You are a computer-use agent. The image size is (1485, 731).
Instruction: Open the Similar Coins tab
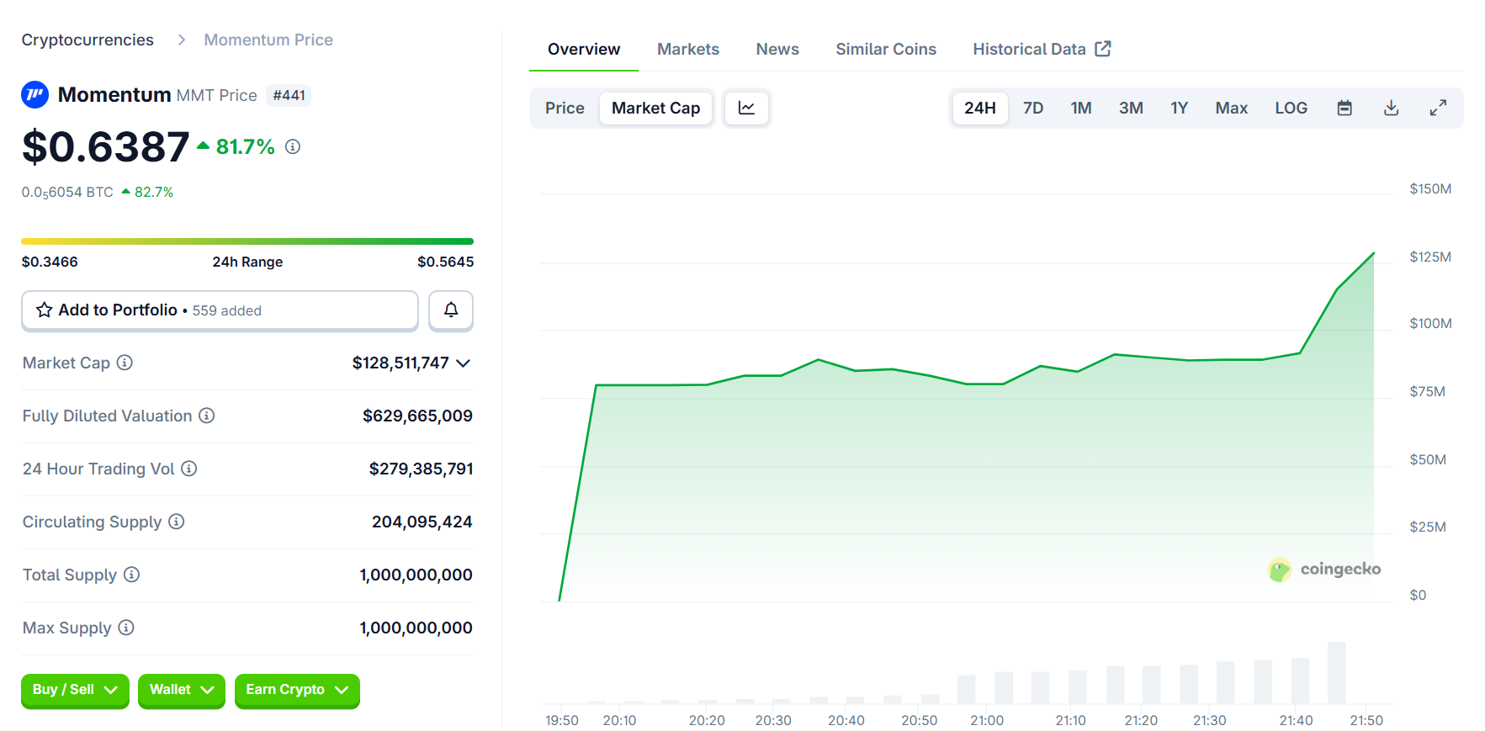click(x=885, y=49)
